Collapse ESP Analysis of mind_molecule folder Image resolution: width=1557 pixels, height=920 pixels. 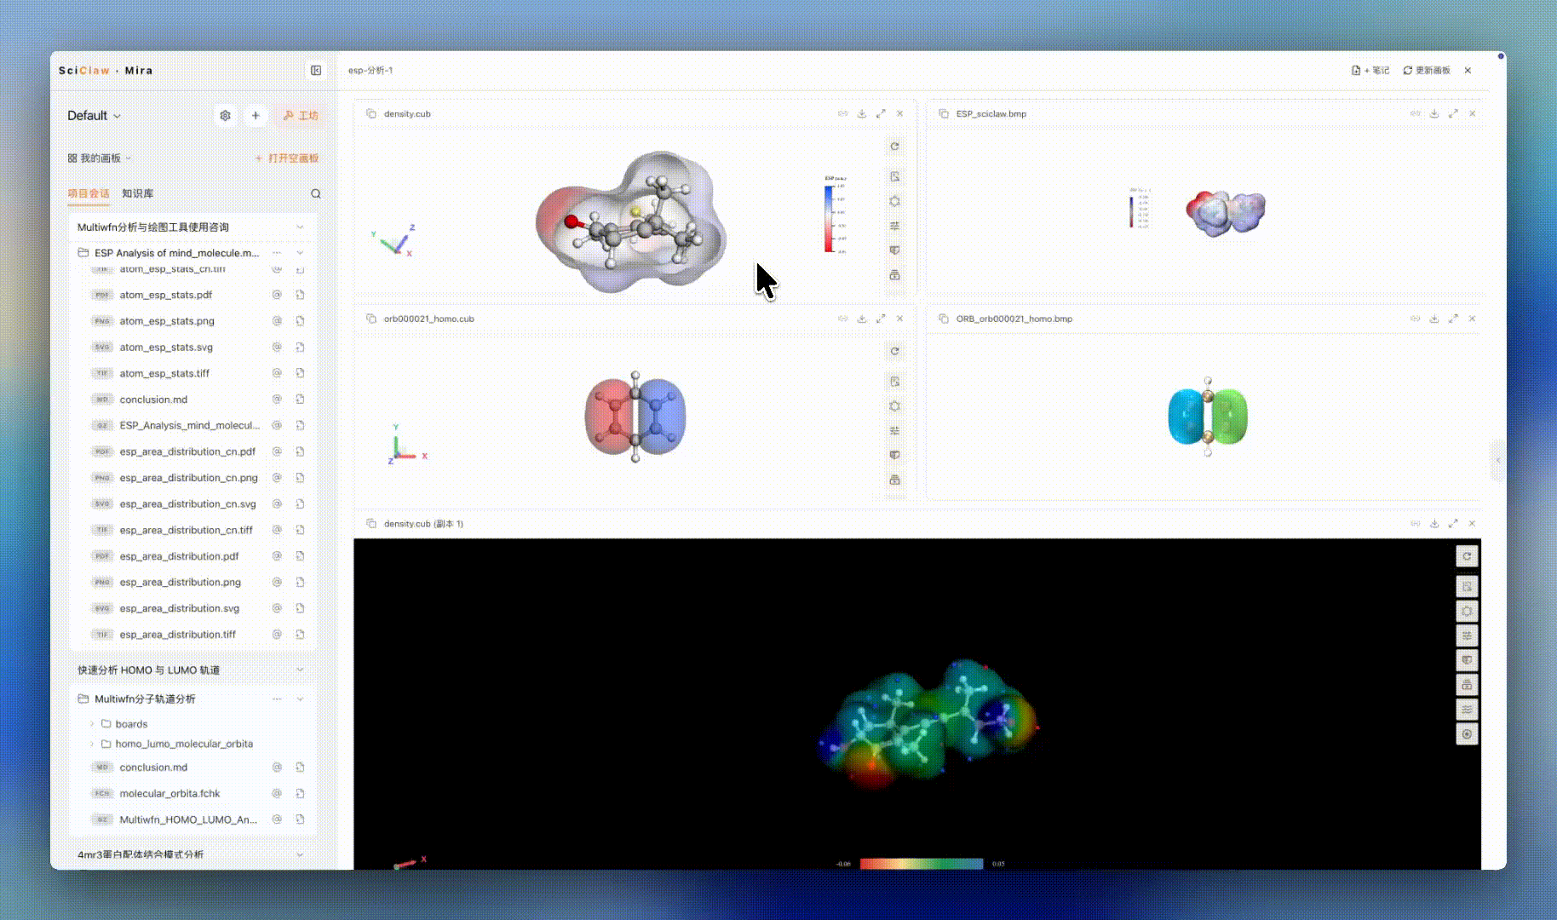pos(300,253)
